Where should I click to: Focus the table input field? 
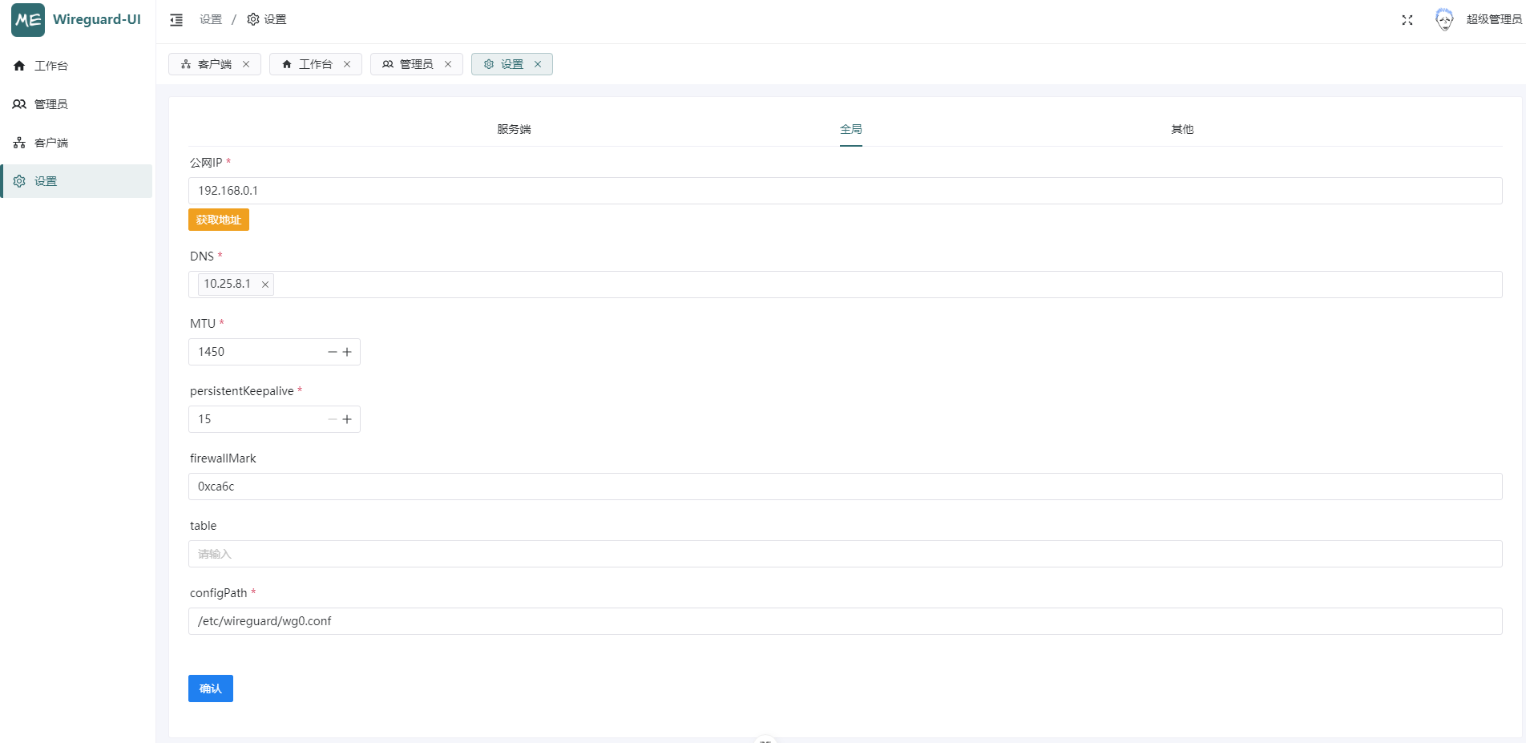click(845, 554)
